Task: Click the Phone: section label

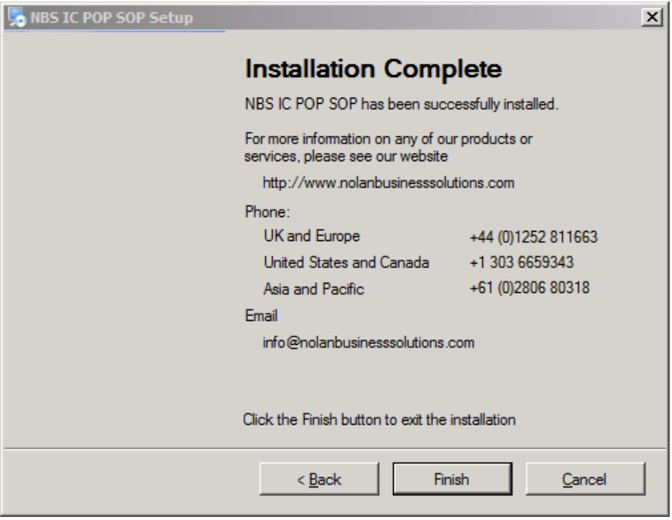Action: [267, 212]
